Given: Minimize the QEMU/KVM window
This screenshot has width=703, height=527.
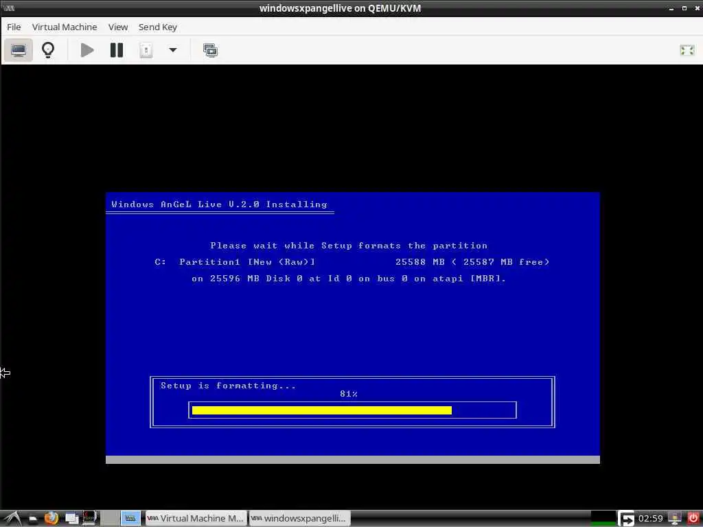Looking at the screenshot, I should coord(671,8).
